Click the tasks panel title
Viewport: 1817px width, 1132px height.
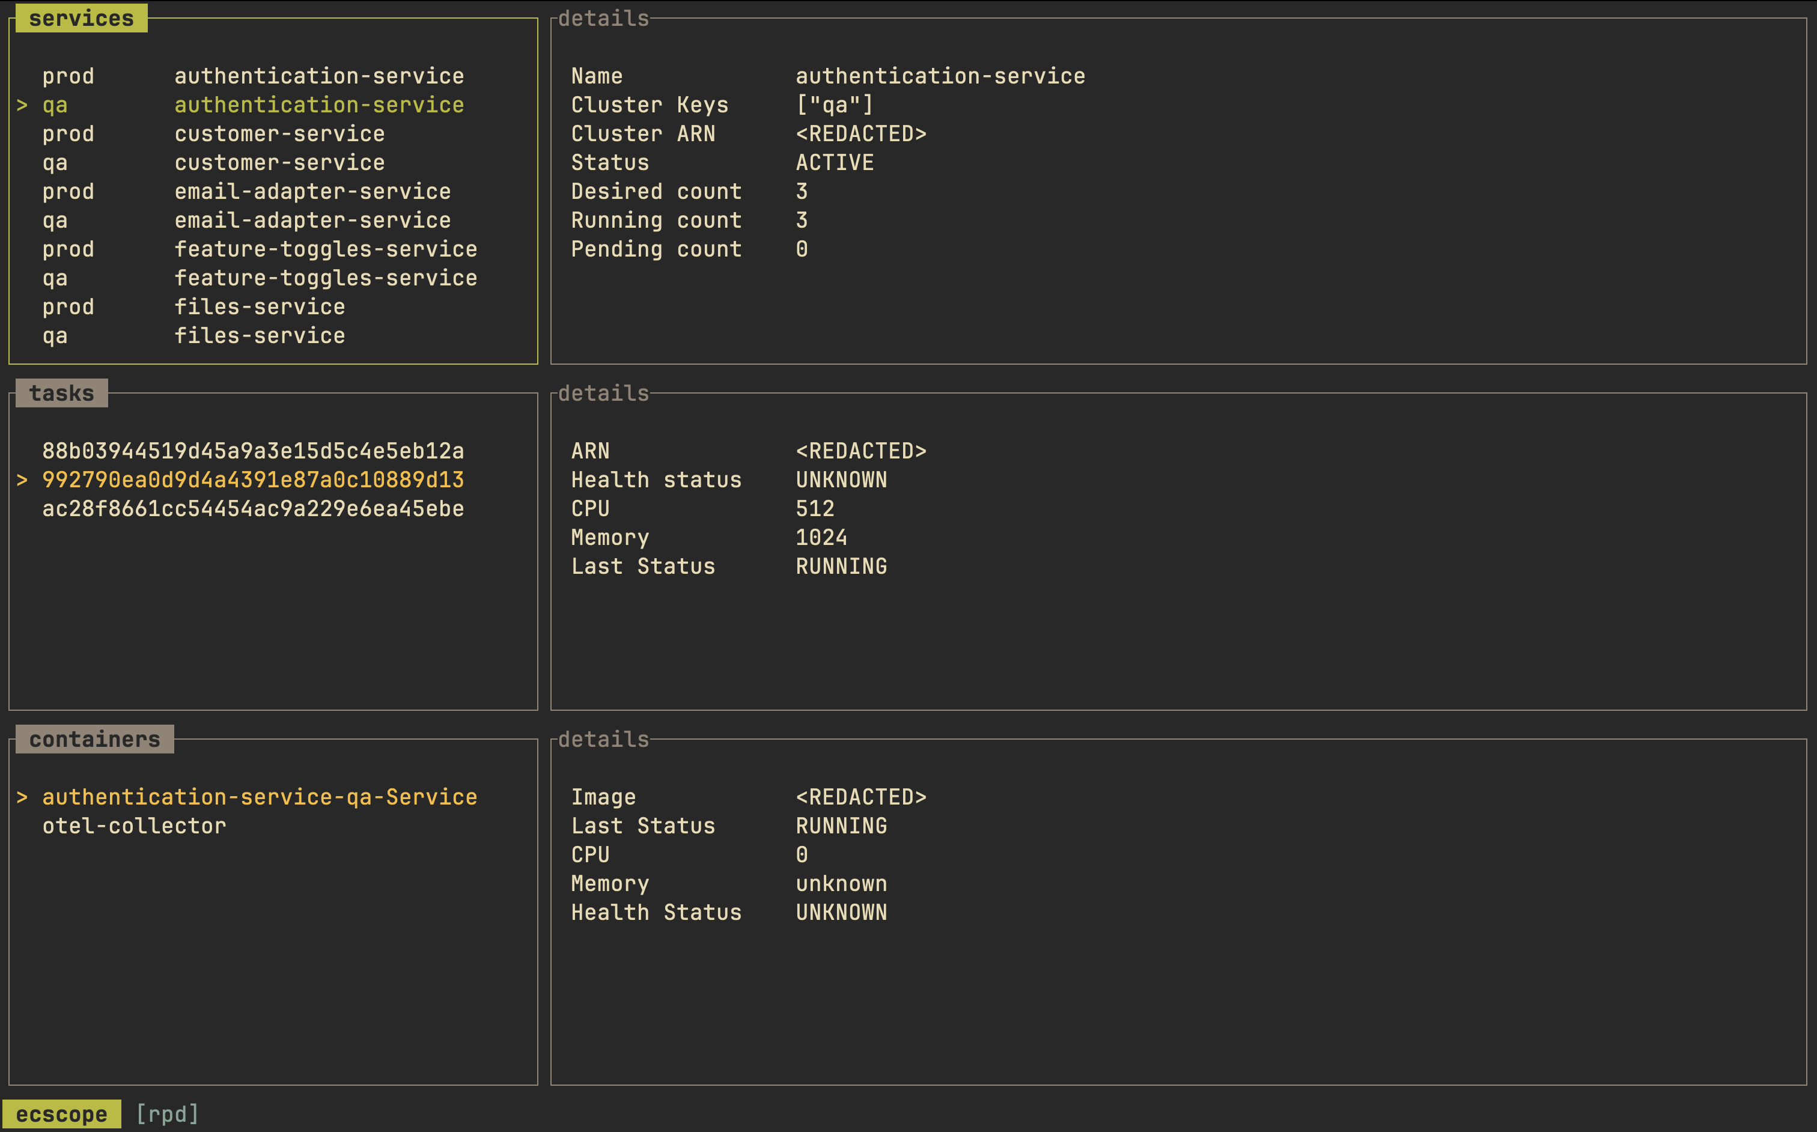coord(60,392)
